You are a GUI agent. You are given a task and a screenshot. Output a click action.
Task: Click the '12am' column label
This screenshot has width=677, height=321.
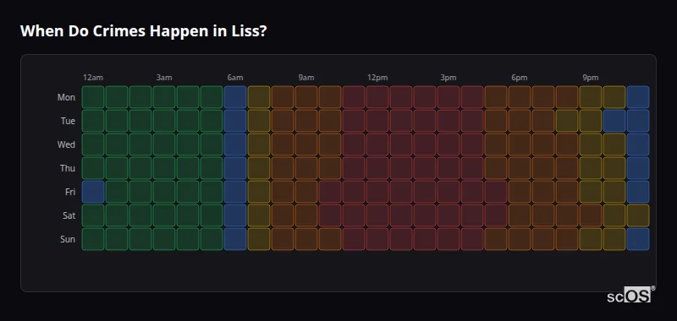(x=93, y=78)
